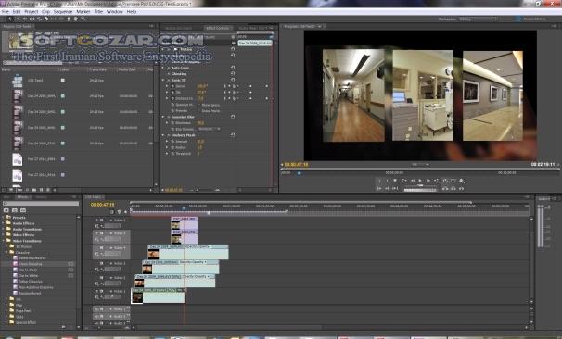Open the Sequence menu
Viewport: 562px width, 339px height.
tap(63, 12)
